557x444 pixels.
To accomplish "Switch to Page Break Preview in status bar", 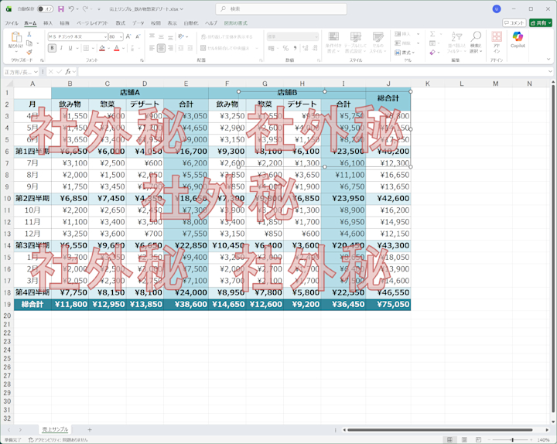I will tap(478, 439).
